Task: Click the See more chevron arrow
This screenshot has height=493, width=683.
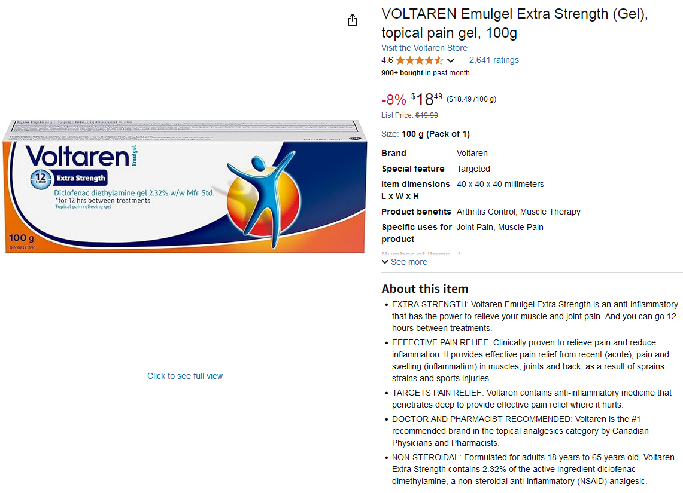Action: pyautogui.click(x=385, y=262)
